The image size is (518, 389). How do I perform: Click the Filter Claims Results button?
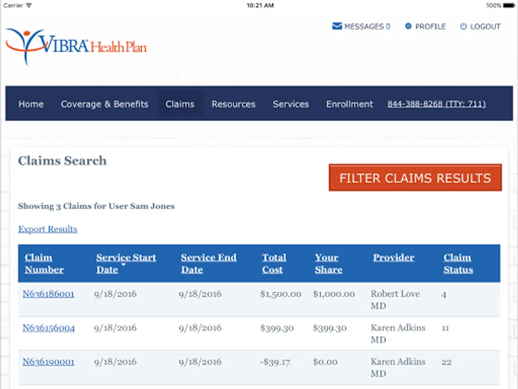(x=415, y=178)
